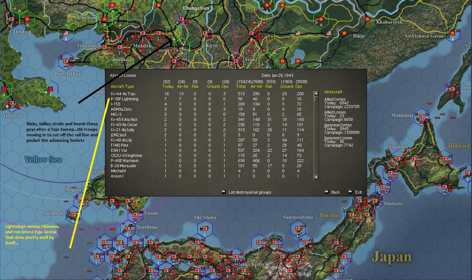Click the Khabarovsk city label on map

pos(390,22)
